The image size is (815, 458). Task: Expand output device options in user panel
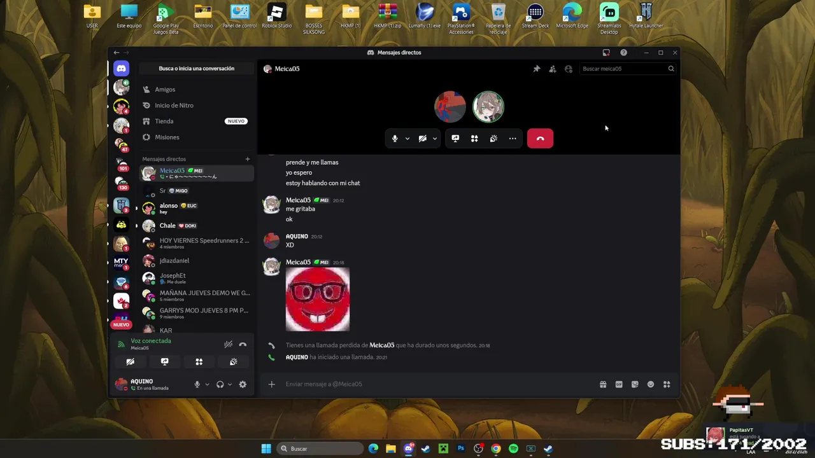pyautogui.click(x=230, y=384)
